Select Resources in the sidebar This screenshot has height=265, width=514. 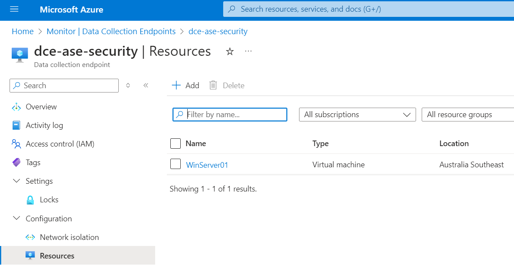(x=78, y=256)
